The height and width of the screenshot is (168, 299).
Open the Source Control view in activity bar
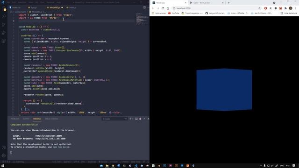pyautogui.click(x=4, y=25)
